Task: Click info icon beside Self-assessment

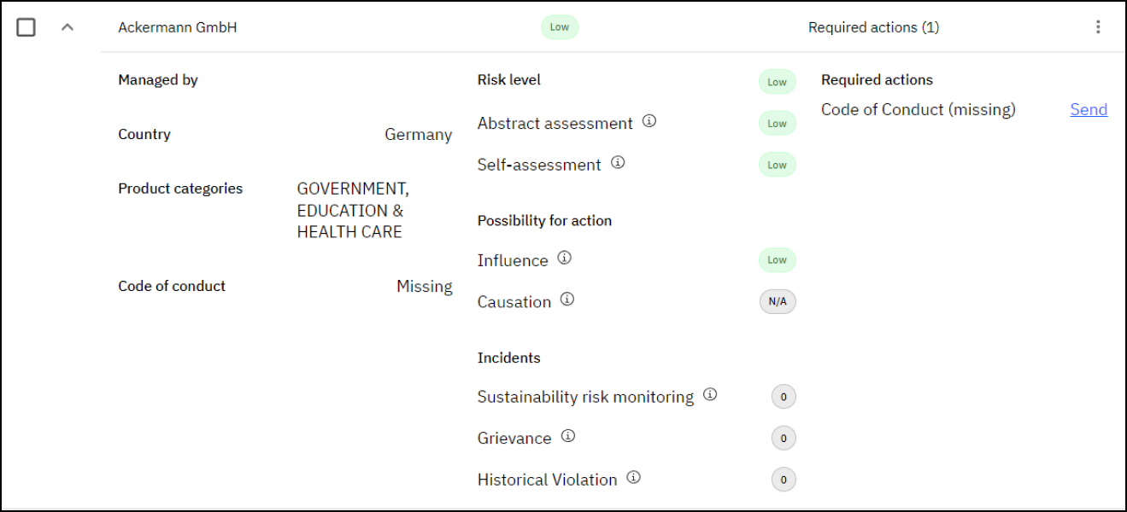Action: pos(618,162)
